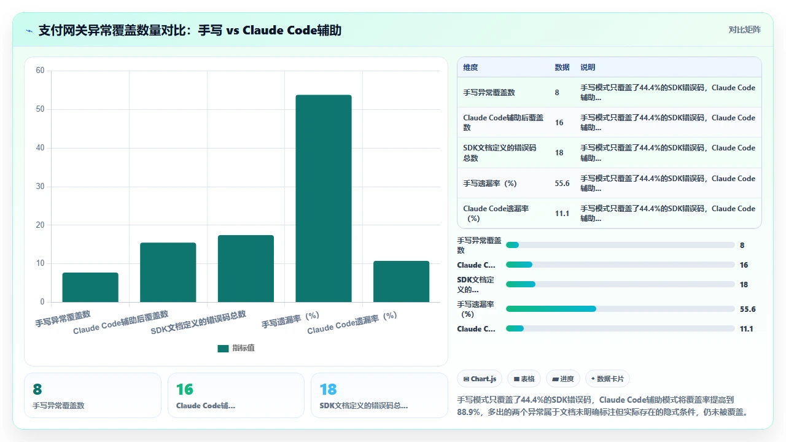This screenshot has width=786, height=442.
Task: Click table cell Claude Code辅助后覆盖数
Action: click(x=504, y=122)
